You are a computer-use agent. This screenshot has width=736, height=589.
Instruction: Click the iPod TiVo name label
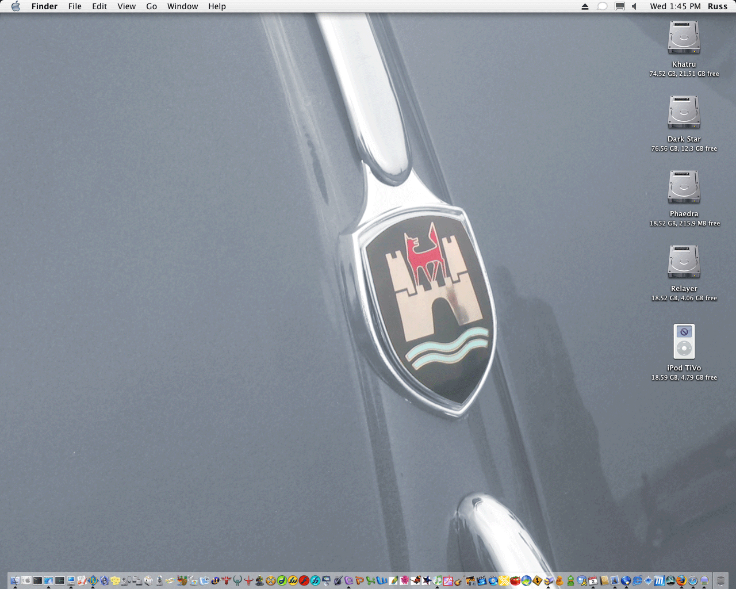[684, 368]
